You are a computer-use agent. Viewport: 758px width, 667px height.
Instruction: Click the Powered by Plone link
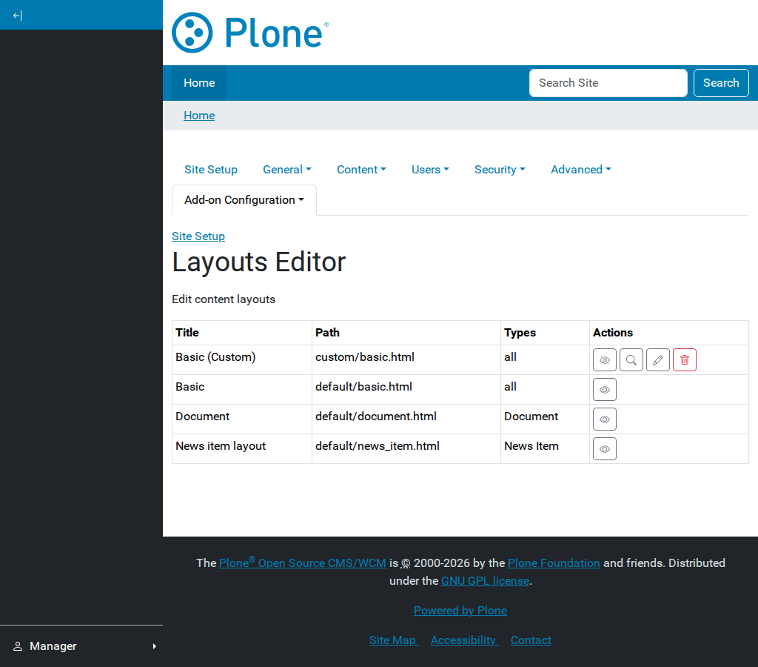[460, 611]
